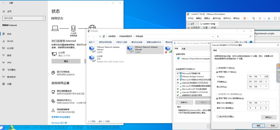Toggle VMware Bridge Protocol checkbox
Viewport: 280px width, 130px height.
[178, 76]
